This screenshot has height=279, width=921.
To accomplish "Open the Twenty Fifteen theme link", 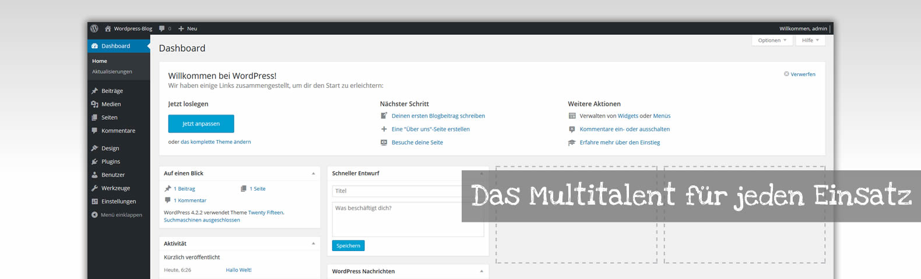I will tap(266, 213).
